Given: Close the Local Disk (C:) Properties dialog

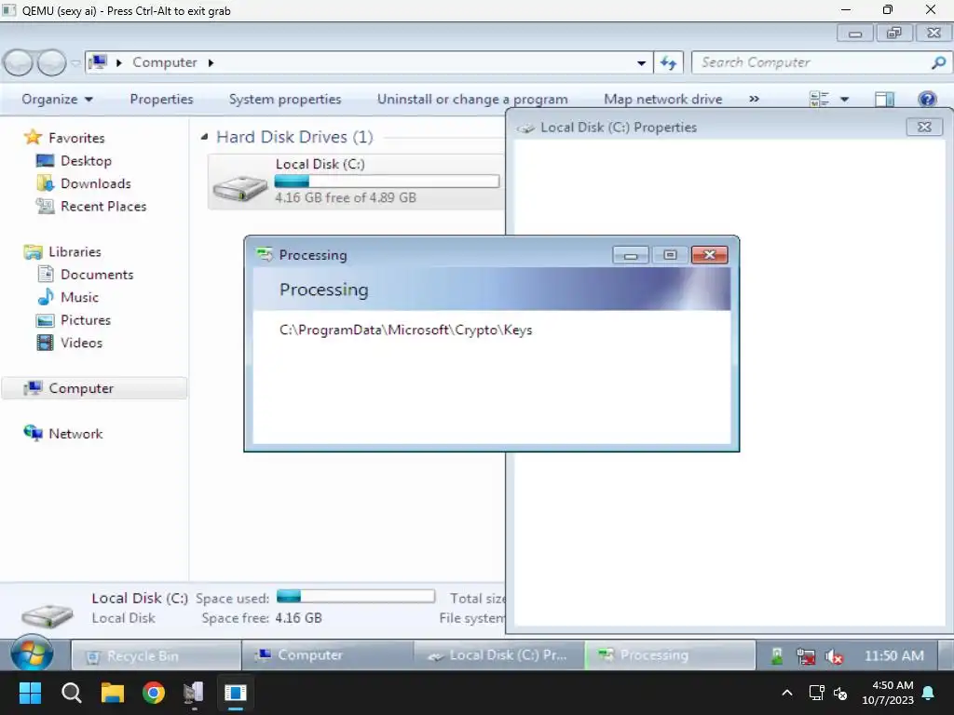Looking at the screenshot, I should click(x=924, y=127).
